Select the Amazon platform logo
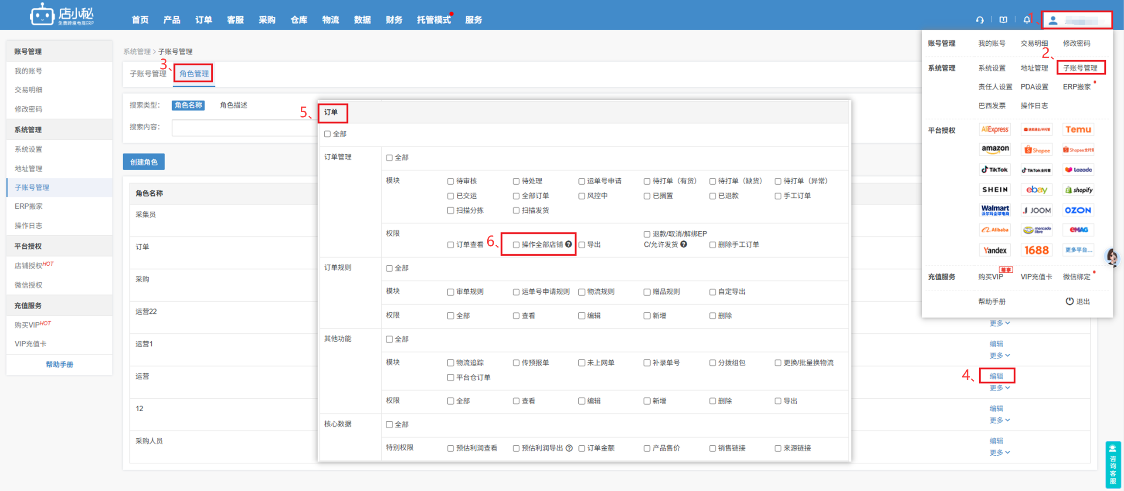Screen dimensions: 1124x491 point(995,149)
